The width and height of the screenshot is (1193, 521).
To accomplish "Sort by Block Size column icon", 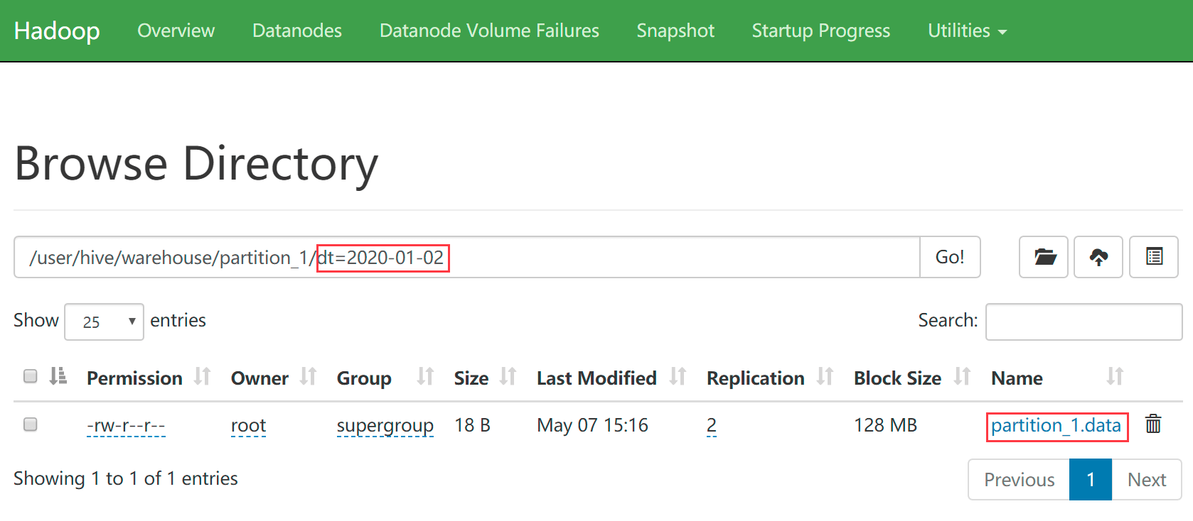I will click(x=962, y=377).
